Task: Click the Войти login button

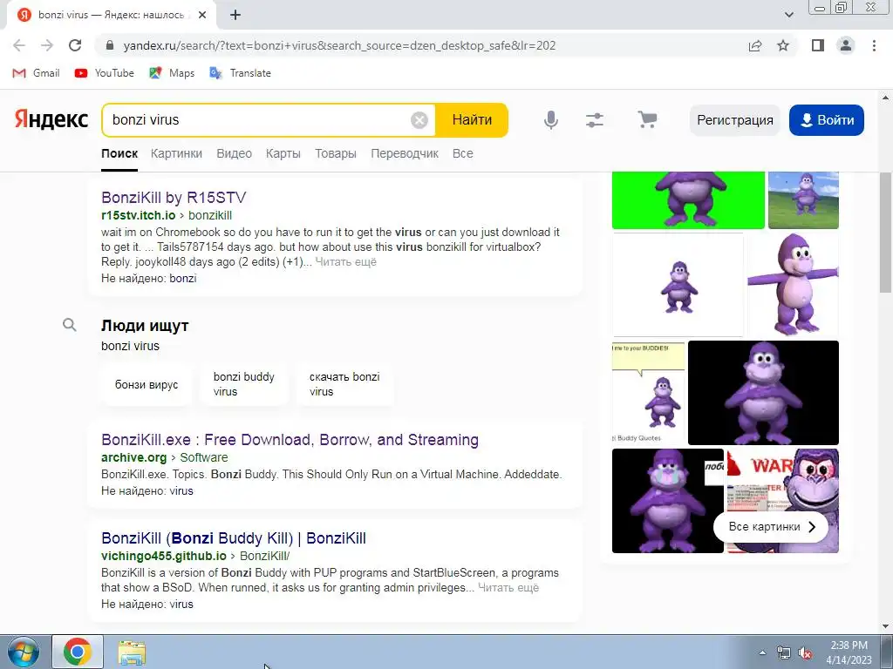Action: (x=827, y=120)
